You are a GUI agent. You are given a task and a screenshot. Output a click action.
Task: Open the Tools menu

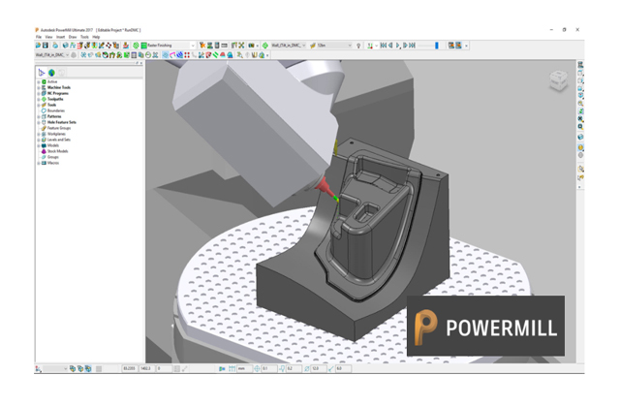84,37
